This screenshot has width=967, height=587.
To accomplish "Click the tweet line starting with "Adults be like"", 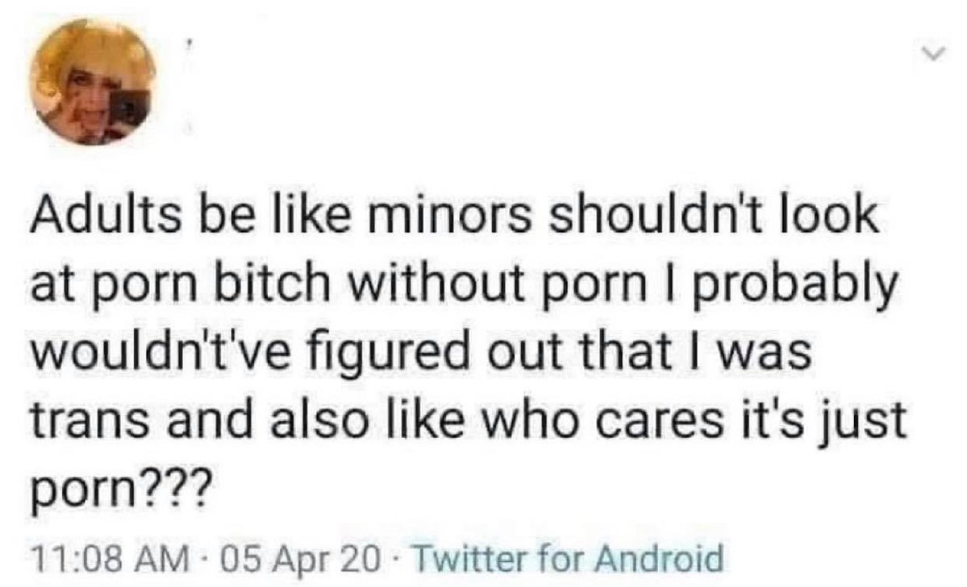I will pos(454,215).
